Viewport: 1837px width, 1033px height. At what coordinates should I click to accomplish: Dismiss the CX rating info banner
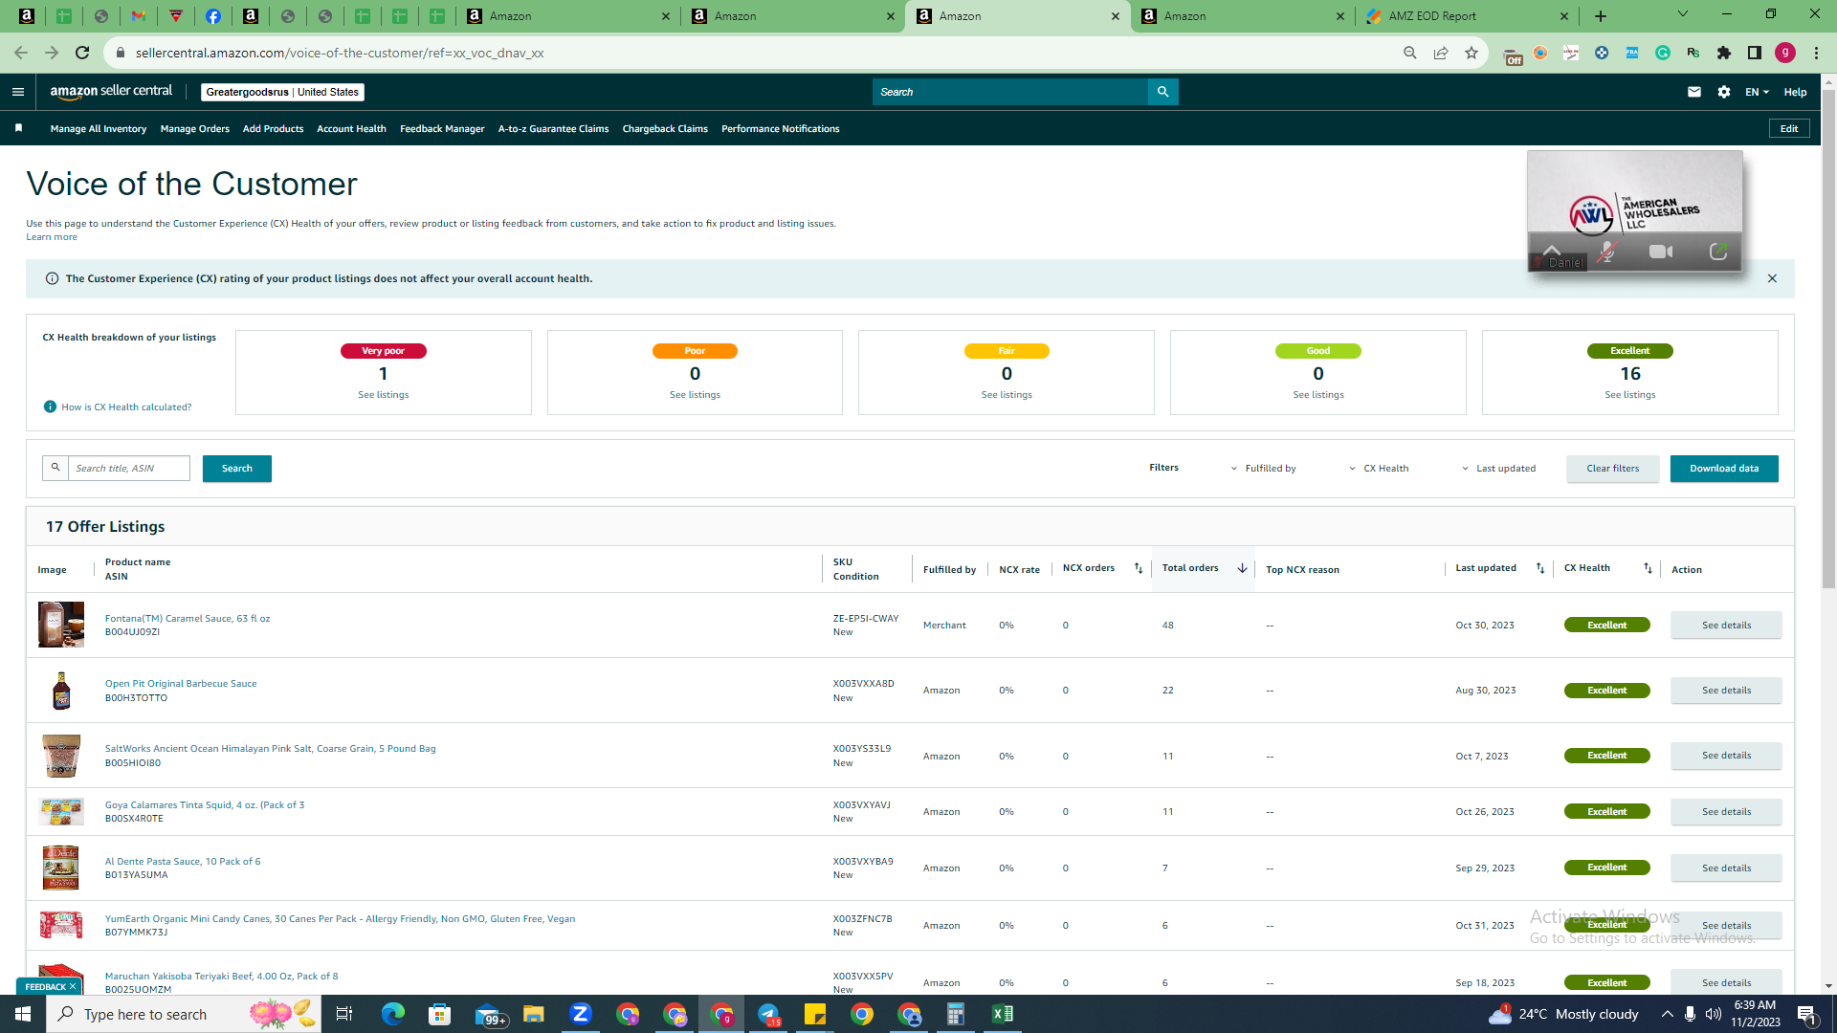coord(1772,278)
